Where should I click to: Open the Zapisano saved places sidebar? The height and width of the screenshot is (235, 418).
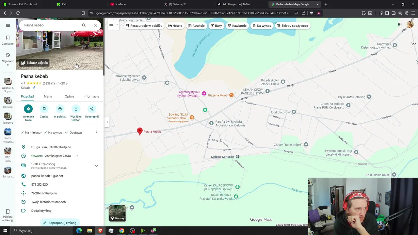(x=8, y=40)
